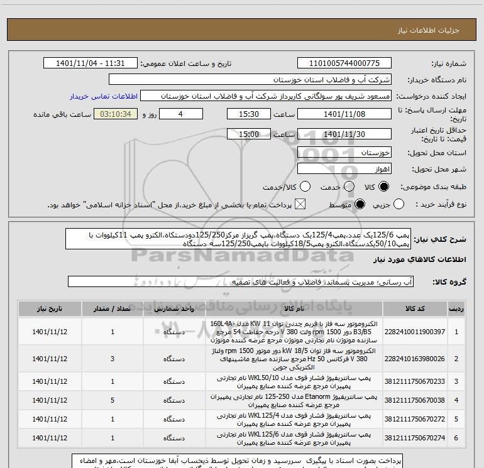The height and width of the screenshot is (468, 484).
Task: Click item code 2282410011900397
Action: click(x=415, y=332)
